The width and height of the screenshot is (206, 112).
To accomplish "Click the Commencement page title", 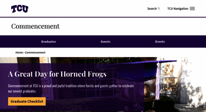I will click(35, 26).
